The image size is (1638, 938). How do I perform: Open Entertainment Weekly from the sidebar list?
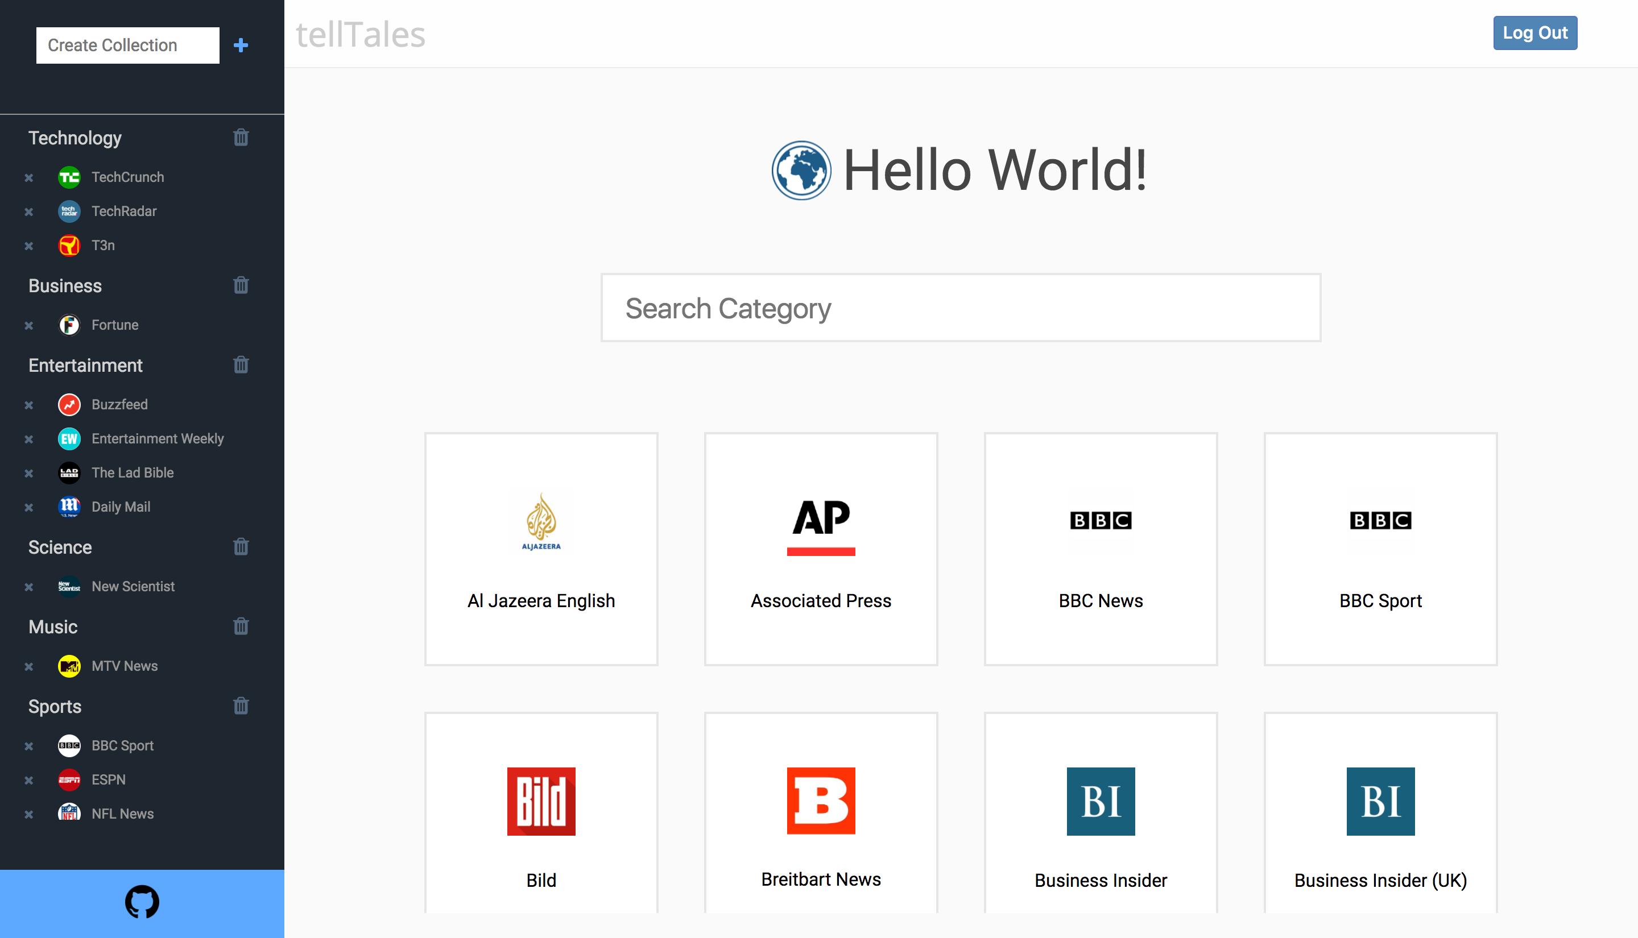point(157,439)
